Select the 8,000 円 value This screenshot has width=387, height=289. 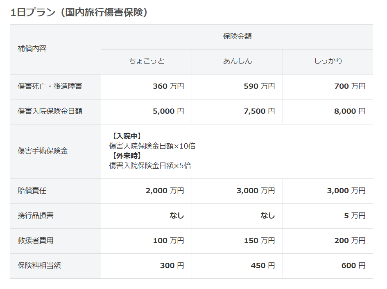pos(350,111)
